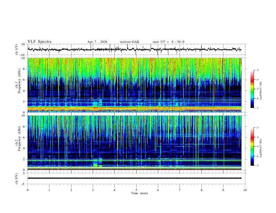This screenshot has width=276, height=213.
Task: Click time axis tick label "9"
Action: click(x=223, y=190)
